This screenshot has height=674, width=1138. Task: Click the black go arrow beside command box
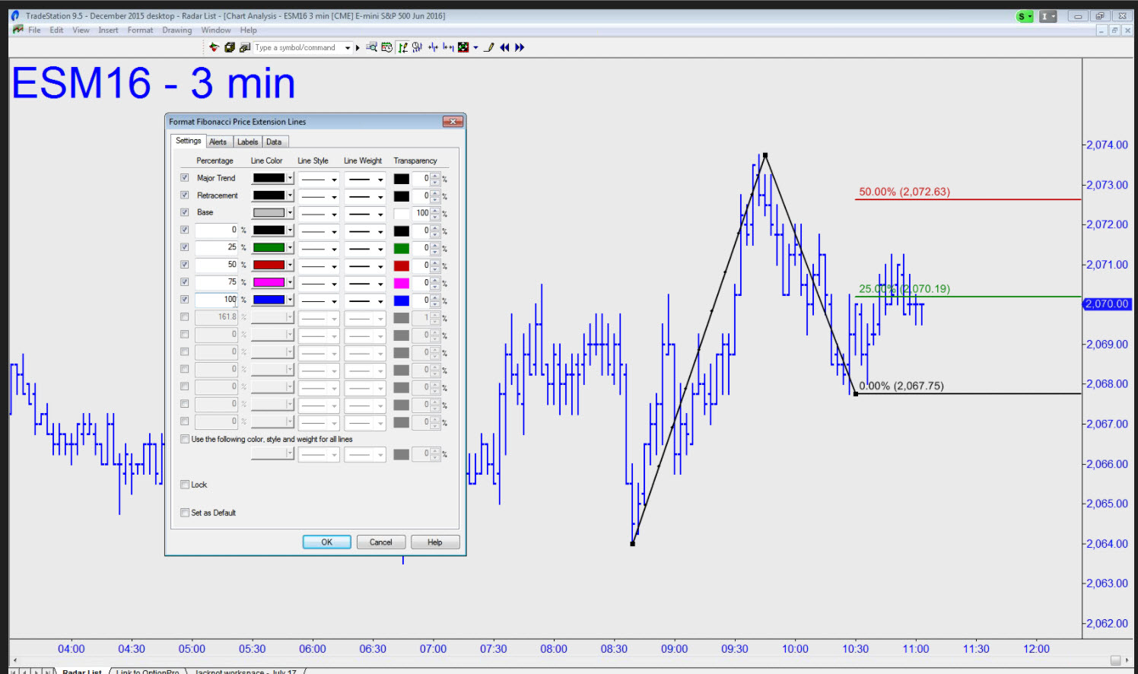point(358,48)
